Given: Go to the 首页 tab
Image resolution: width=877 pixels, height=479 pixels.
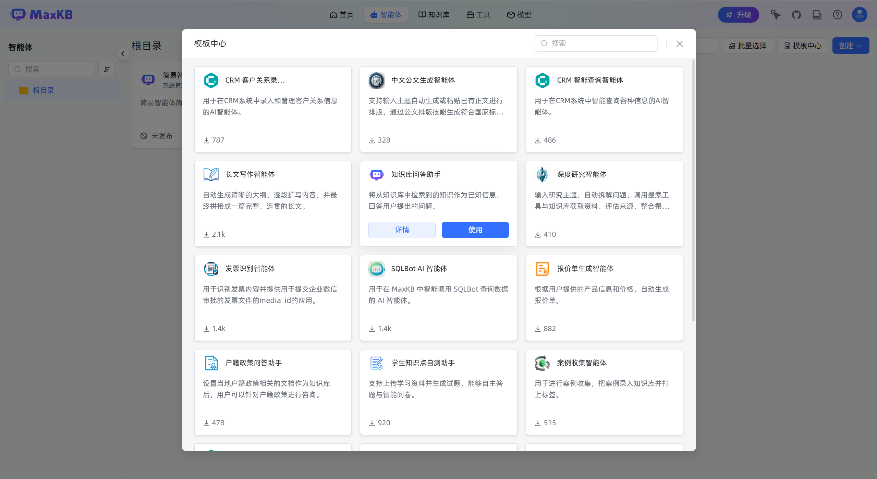Looking at the screenshot, I should (341, 15).
